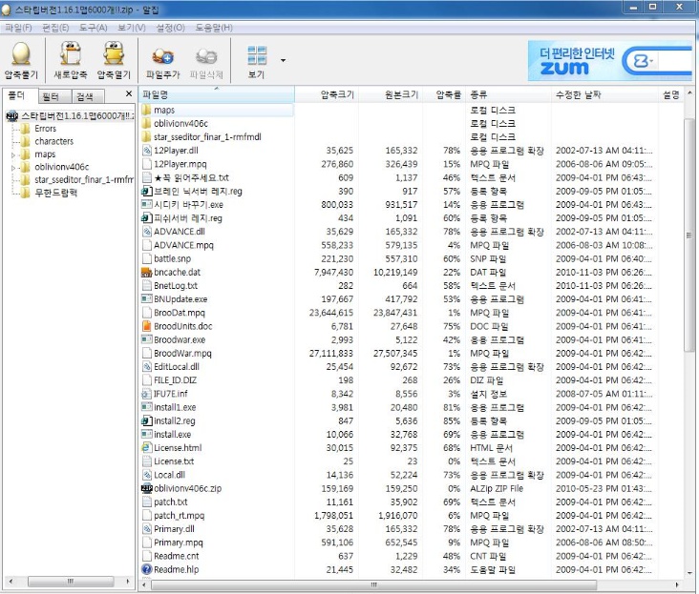Switch to the 필터 tab
This screenshot has height=594, width=699.
[x=51, y=96]
